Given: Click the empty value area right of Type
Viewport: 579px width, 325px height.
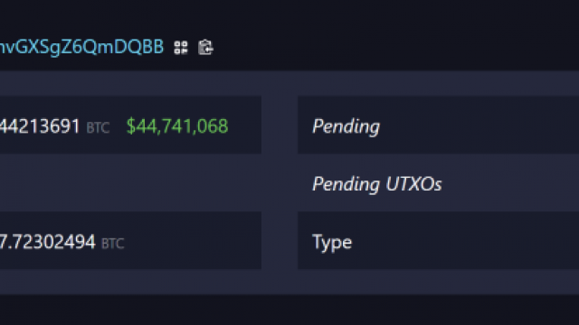Looking at the screenshot, I should click(x=465, y=241).
